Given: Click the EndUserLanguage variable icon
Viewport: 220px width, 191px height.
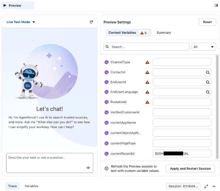Looking at the screenshot, I should (x=107, y=92).
